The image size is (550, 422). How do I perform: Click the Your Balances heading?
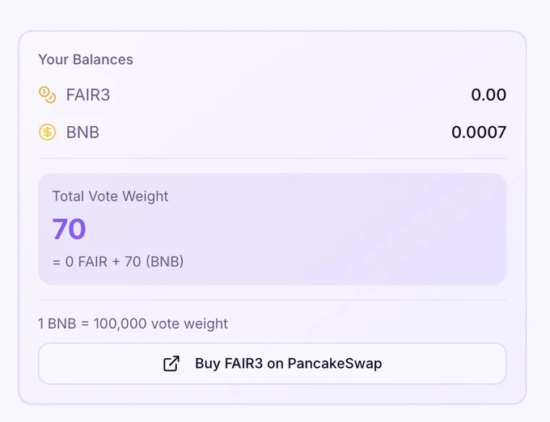coord(86,60)
